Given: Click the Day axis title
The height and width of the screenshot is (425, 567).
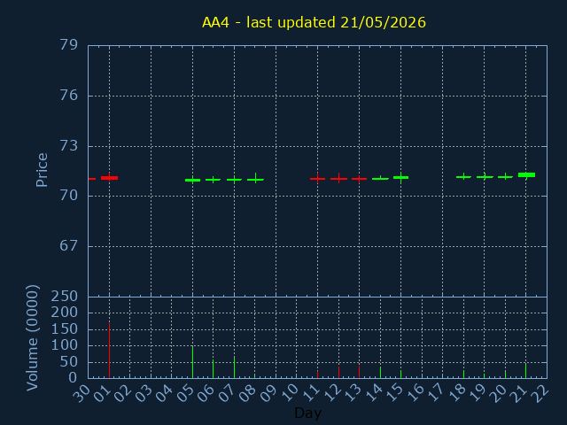Looking at the screenshot, I should click(307, 413).
